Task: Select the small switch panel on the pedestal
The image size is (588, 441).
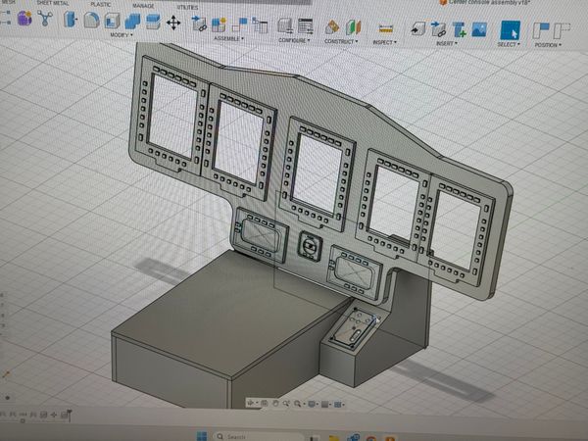Action: (x=353, y=327)
